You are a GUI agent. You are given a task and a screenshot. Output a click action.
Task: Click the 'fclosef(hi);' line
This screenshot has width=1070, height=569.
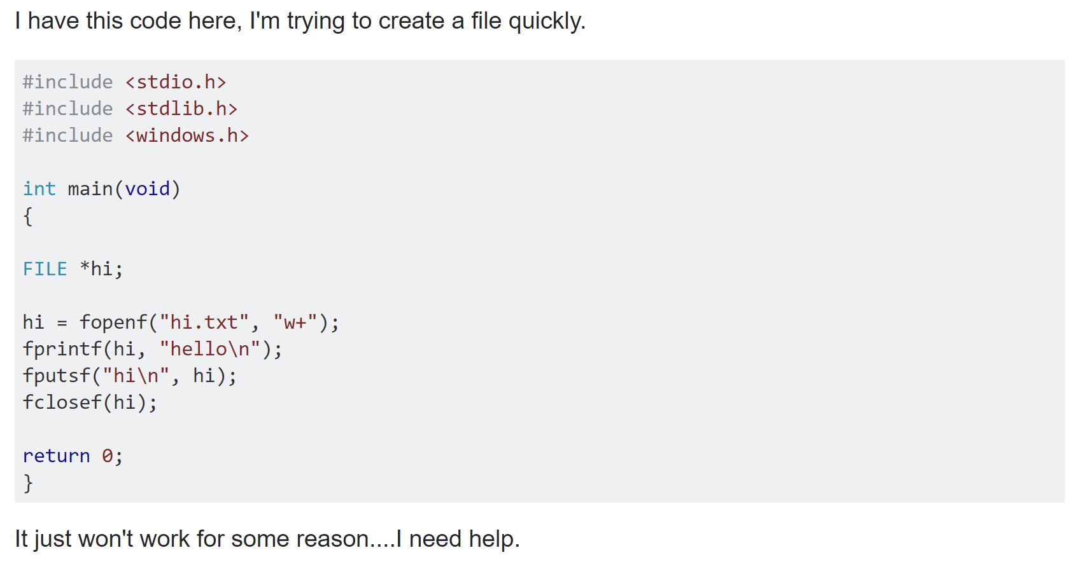(90, 402)
